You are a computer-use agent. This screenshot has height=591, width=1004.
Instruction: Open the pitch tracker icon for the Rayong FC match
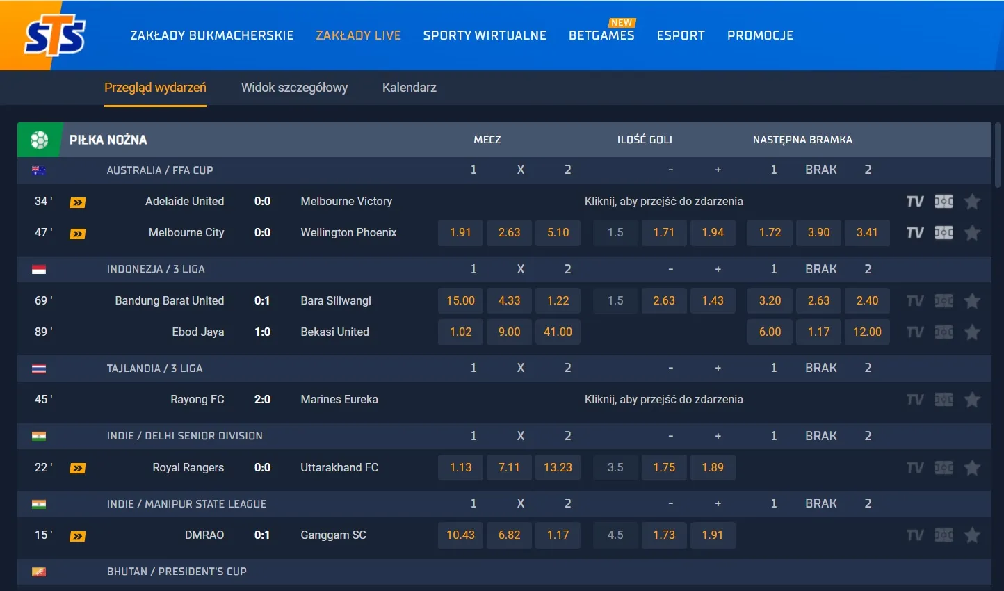[x=943, y=399]
